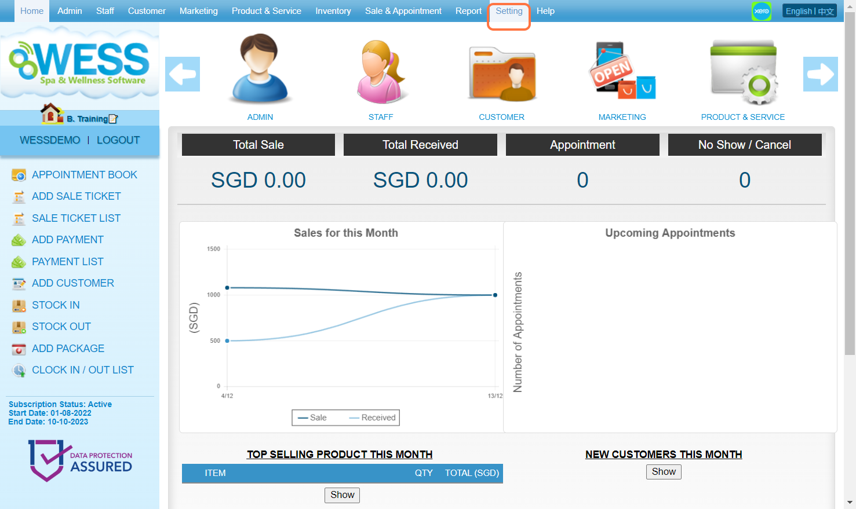Click the B. Training house icon
This screenshot has height=509, width=856.
click(x=52, y=113)
